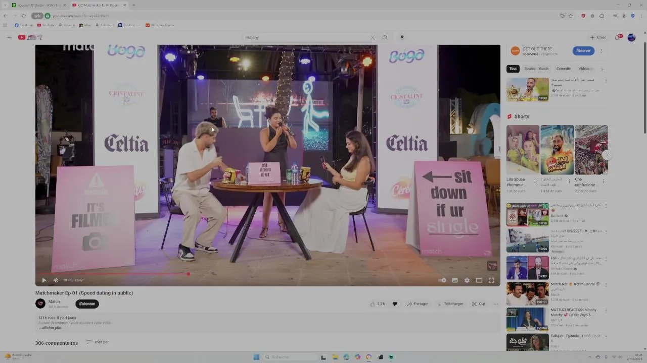Dislike the video with thumbs down

pyautogui.click(x=395, y=304)
